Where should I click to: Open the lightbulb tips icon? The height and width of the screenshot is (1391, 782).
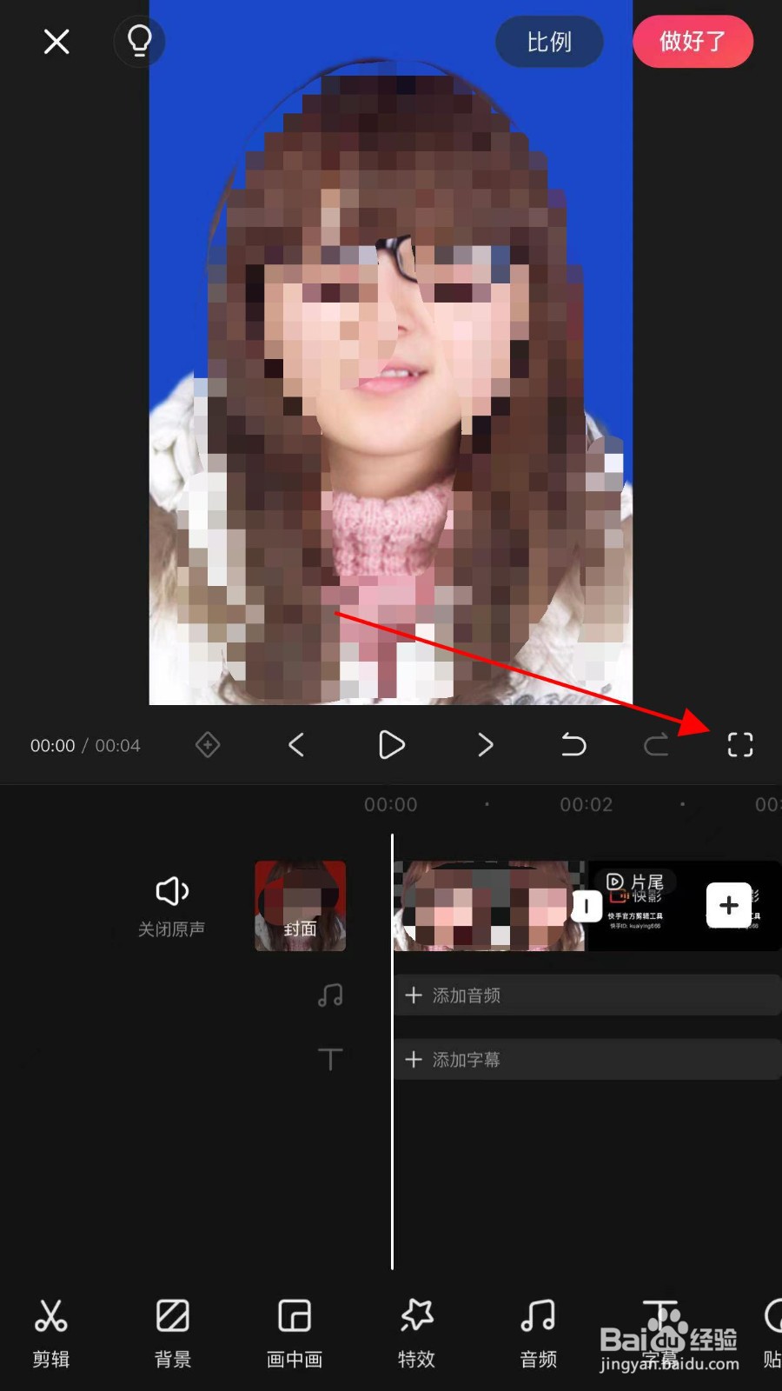[139, 41]
